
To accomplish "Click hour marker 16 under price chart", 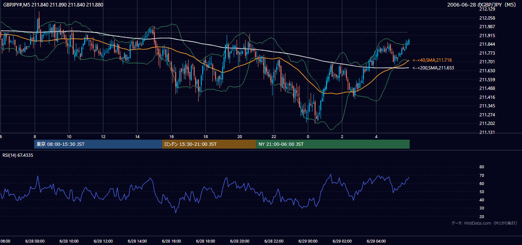I will [172, 136].
